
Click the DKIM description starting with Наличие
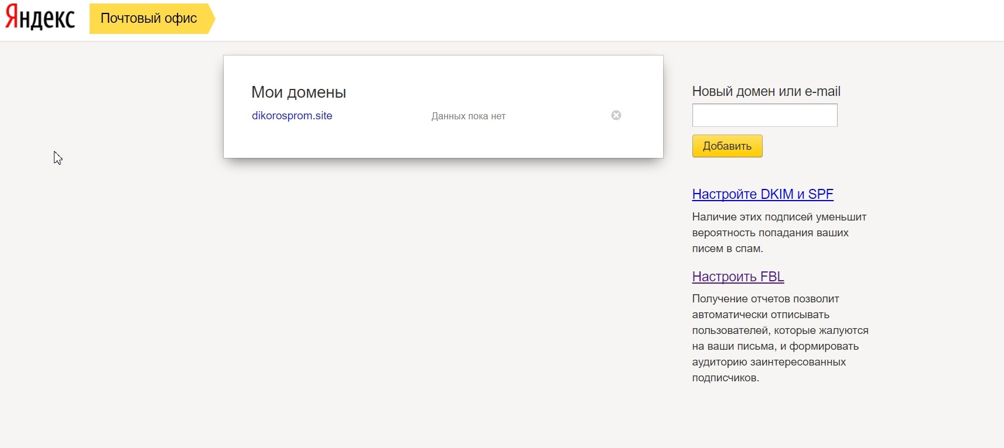(778, 232)
